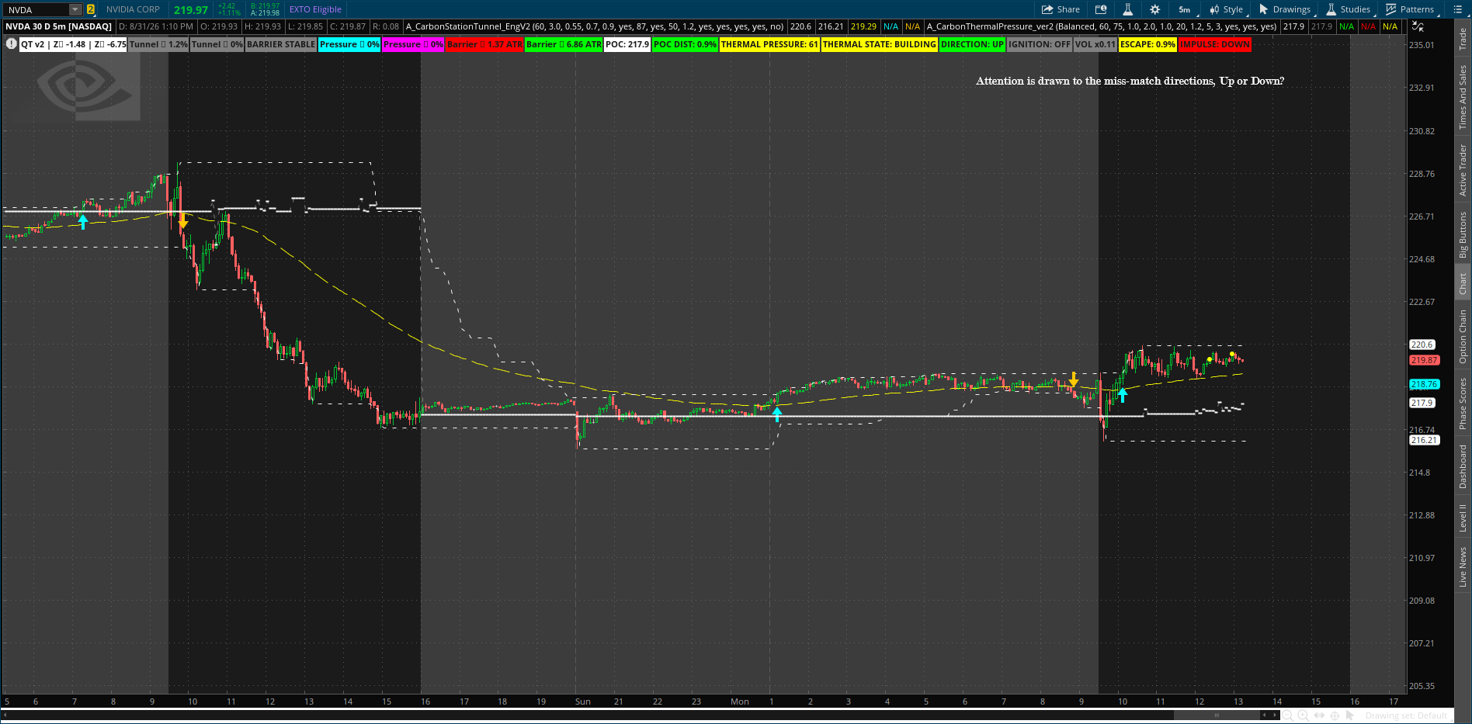Click the QT v2 label box
The height and width of the screenshot is (724, 1472).
coord(73,44)
